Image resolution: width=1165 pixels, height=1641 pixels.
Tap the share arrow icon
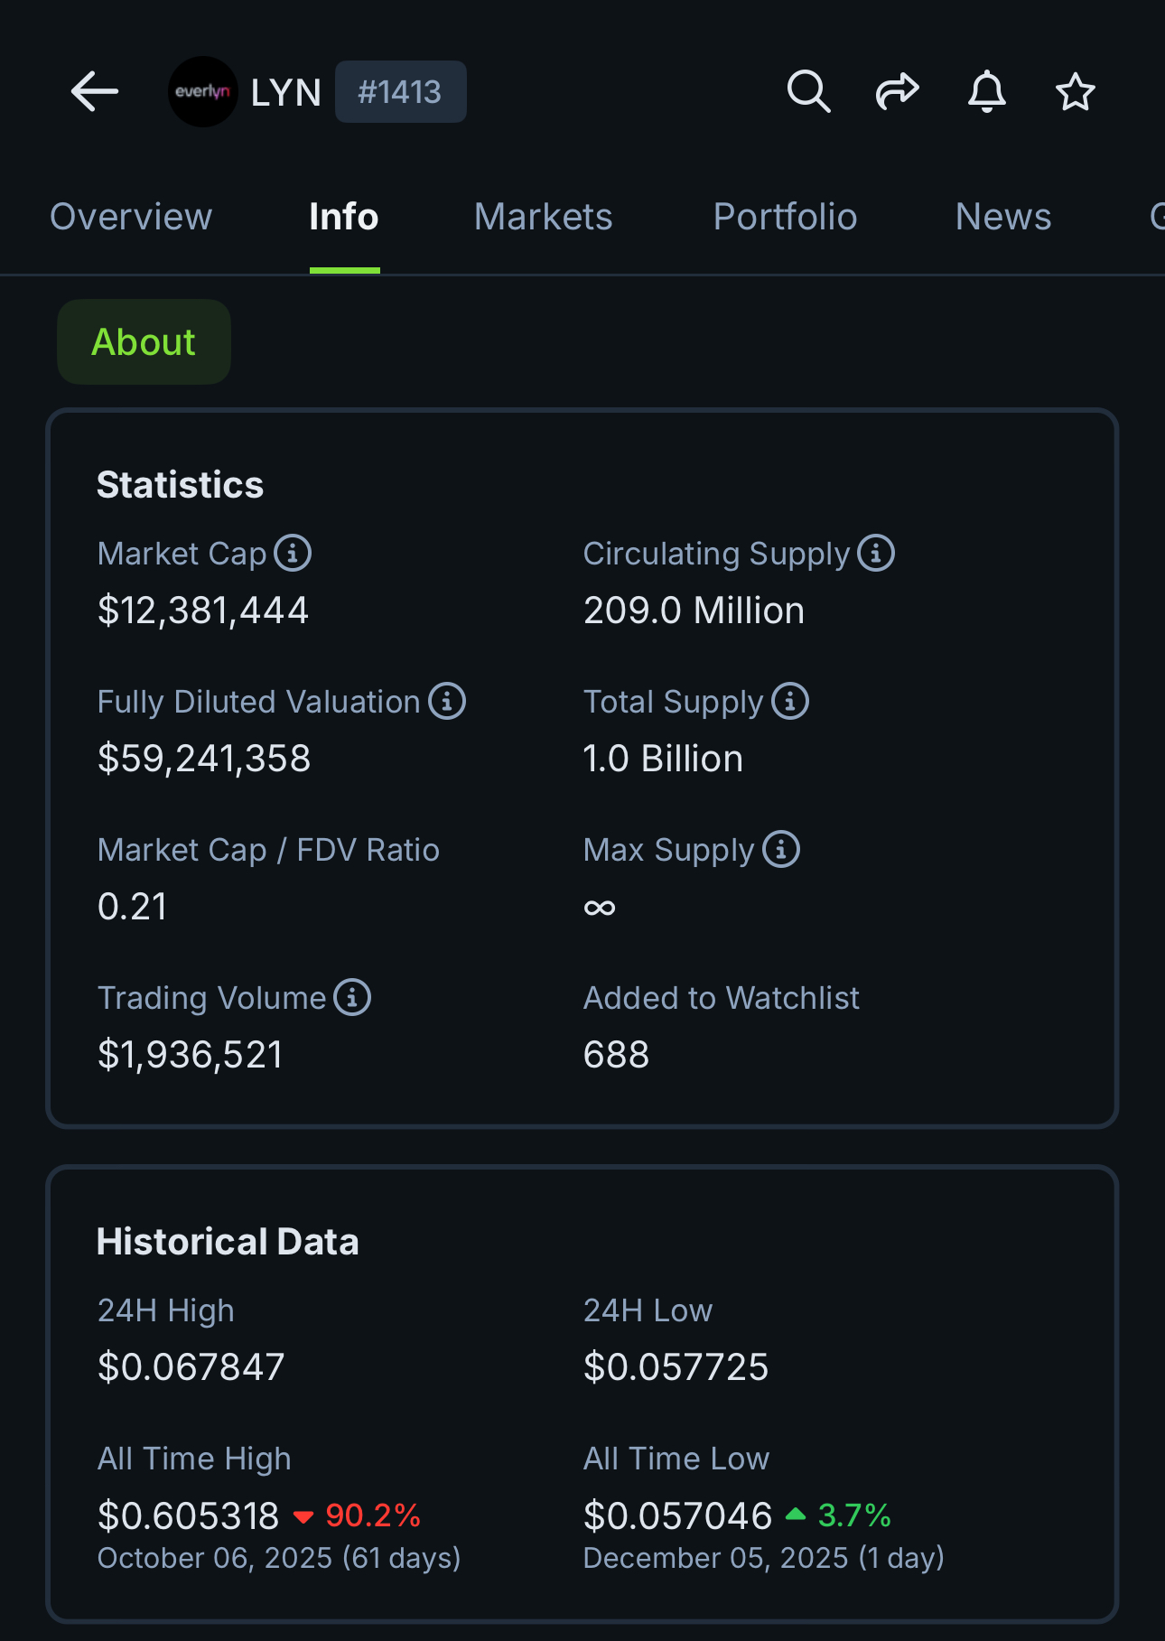(897, 91)
